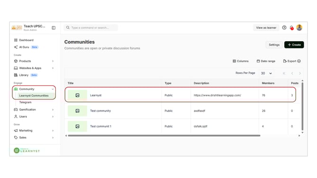Open communities Settings button
Viewport: 317px width, 178px height.
click(274, 44)
